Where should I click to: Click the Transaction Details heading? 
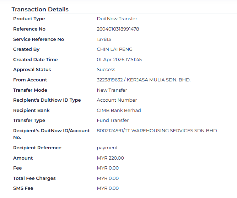pos(40,10)
